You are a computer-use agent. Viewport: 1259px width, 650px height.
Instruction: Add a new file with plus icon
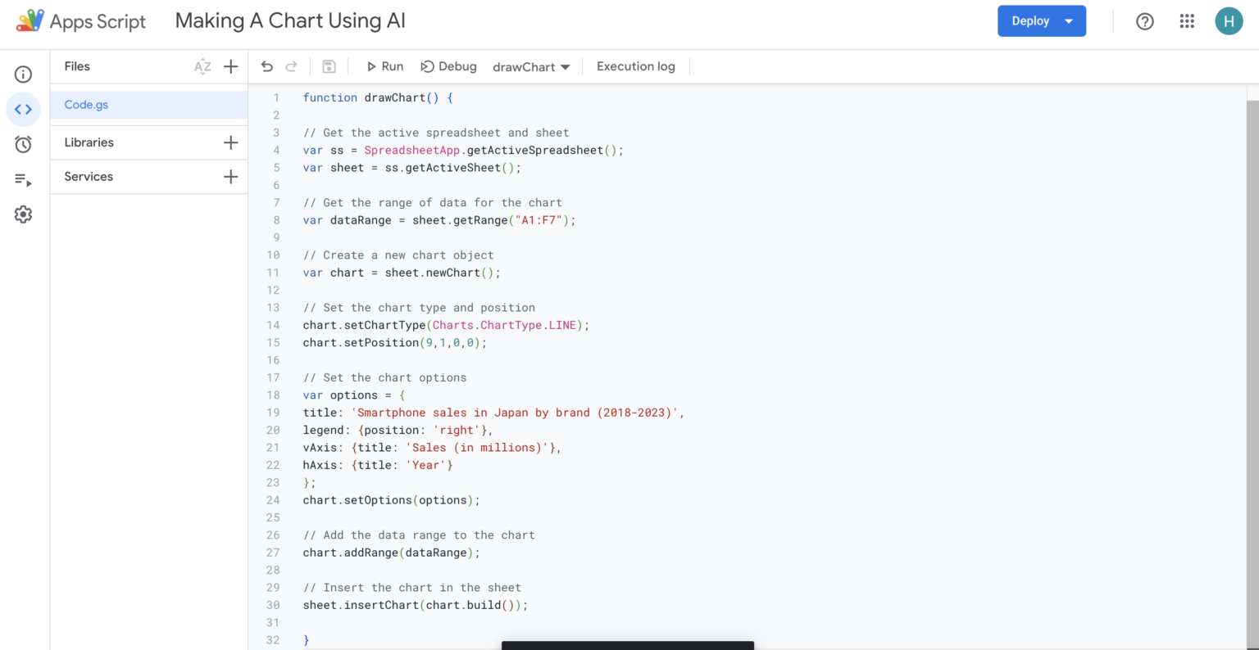231,66
